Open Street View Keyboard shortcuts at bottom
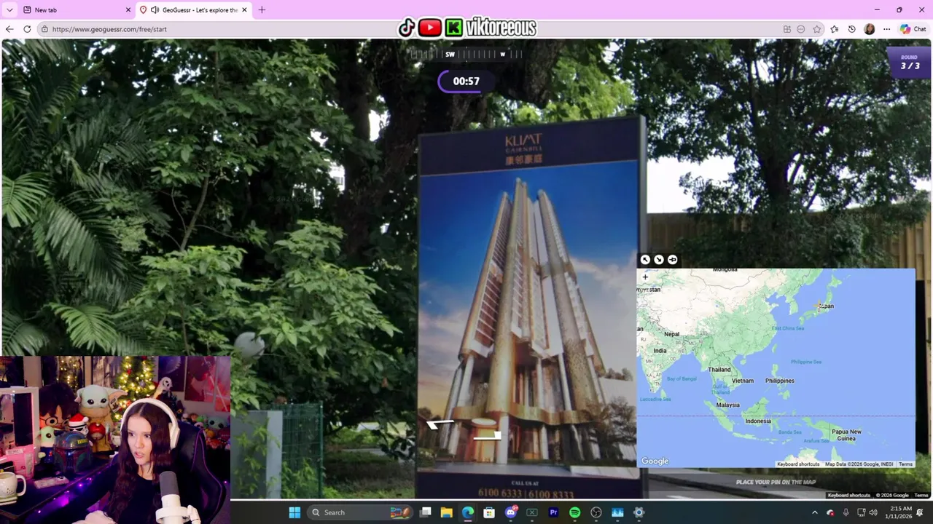The width and height of the screenshot is (933, 524). point(849,496)
